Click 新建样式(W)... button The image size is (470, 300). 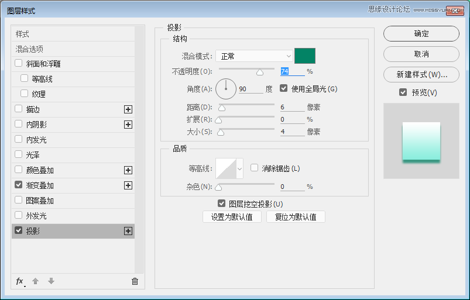[421, 74]
